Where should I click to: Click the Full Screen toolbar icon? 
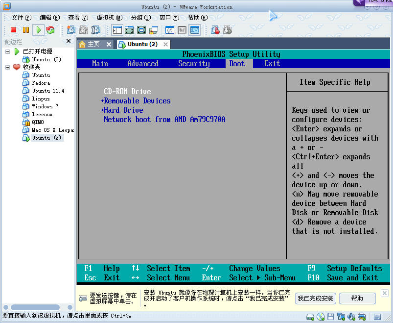(x=141, y=30)
